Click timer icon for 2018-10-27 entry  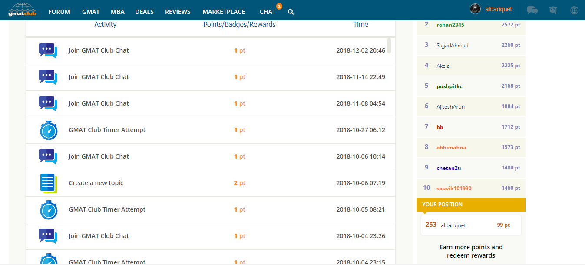(49, 130)
